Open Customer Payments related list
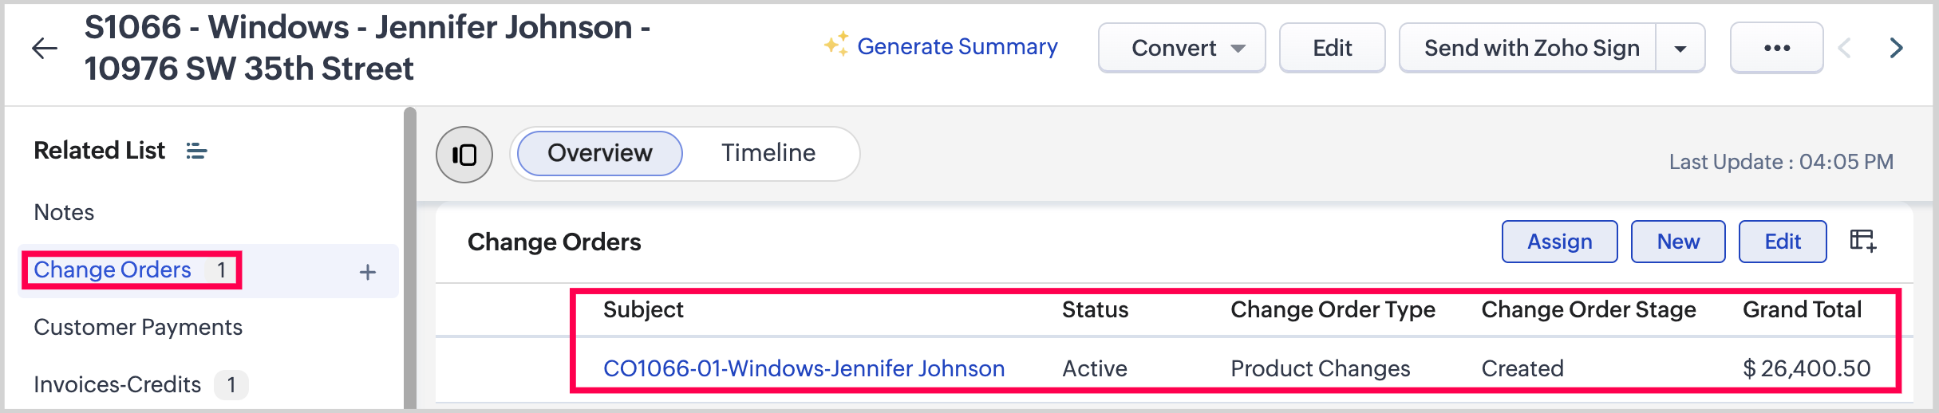The width and height of the screenshot is (1939, 413). pos(138,328)
